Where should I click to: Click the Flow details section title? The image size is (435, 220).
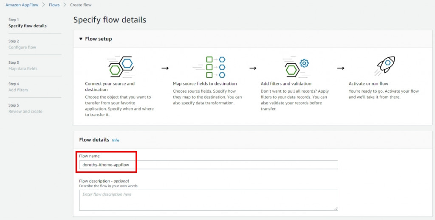pos(94,140)
